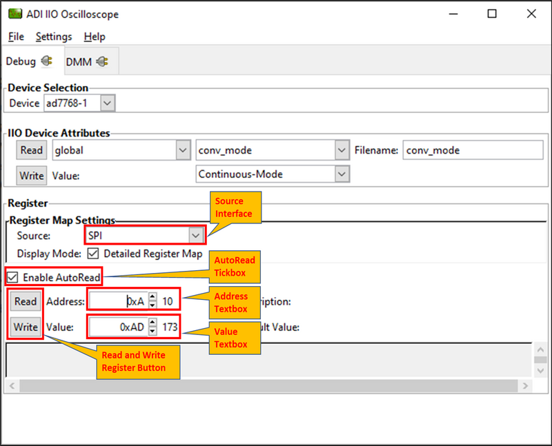552x446 pixels.
Task: Click the Write button for IIO device attributes
Action: [30, 176]
